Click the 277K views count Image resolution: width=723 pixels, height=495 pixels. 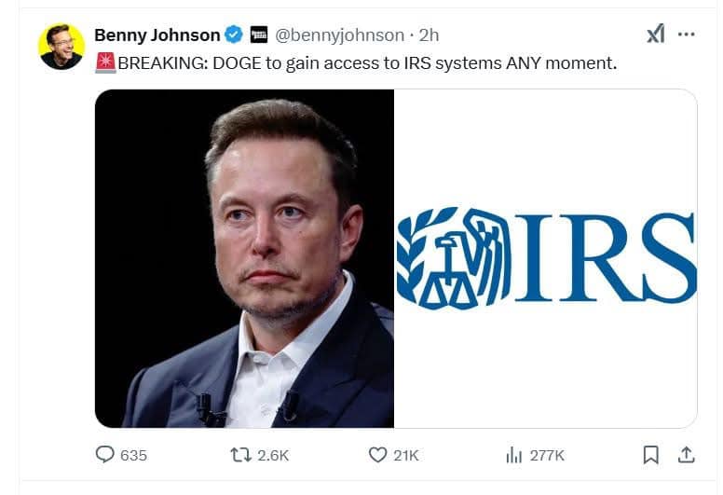[547, 455]
